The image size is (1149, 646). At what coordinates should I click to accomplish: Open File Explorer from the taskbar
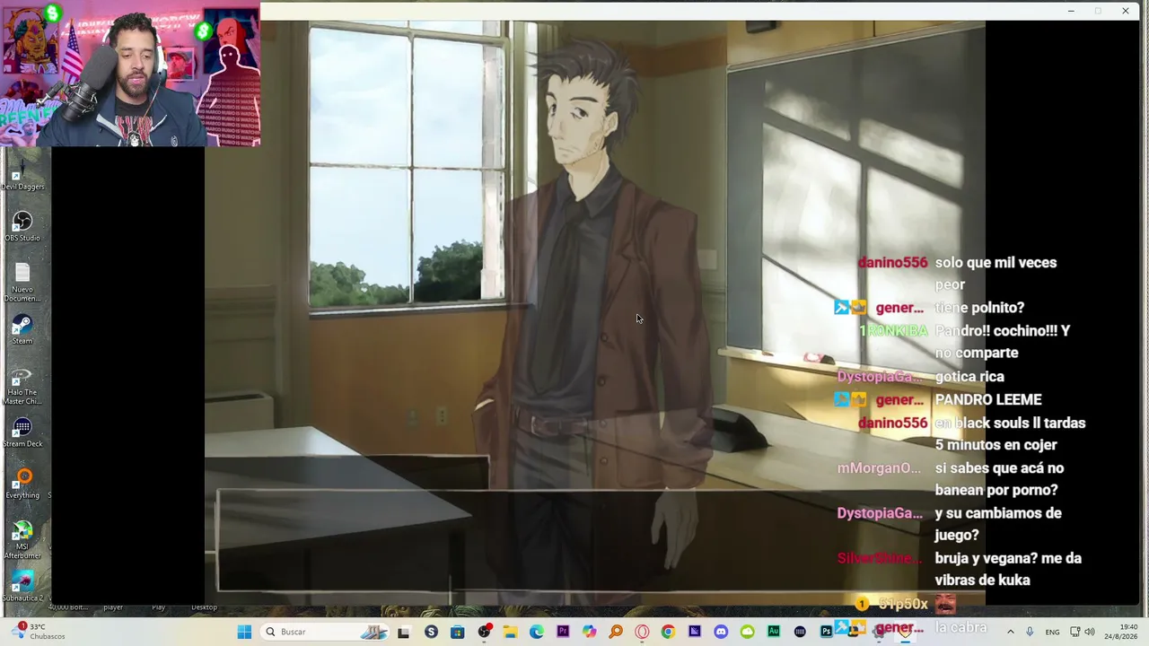pyautogui.click(x=510, y=632)
